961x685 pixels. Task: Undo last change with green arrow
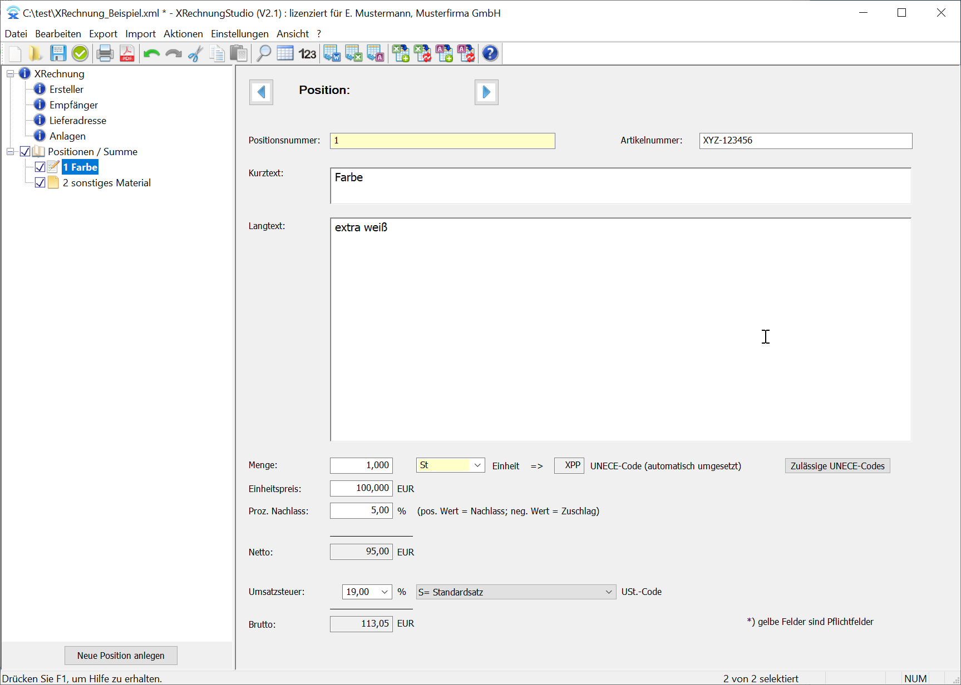(x=151, y=53)
